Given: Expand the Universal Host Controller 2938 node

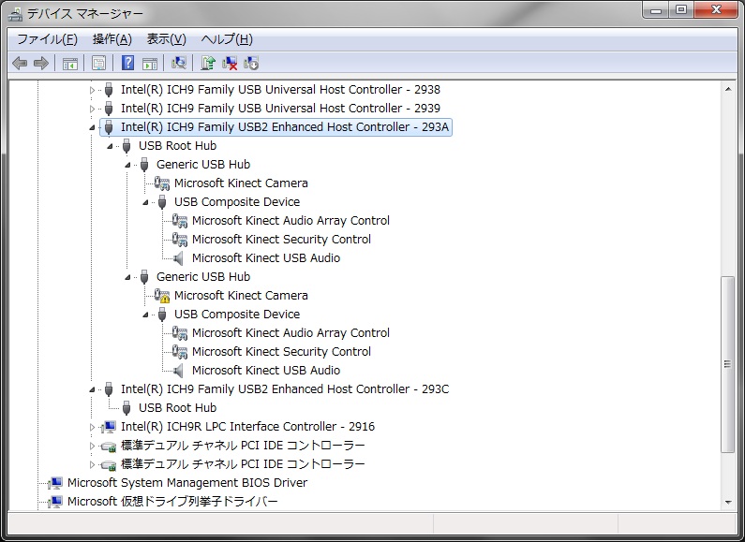Looking at the screenshot, I should [x=92, y=90].
